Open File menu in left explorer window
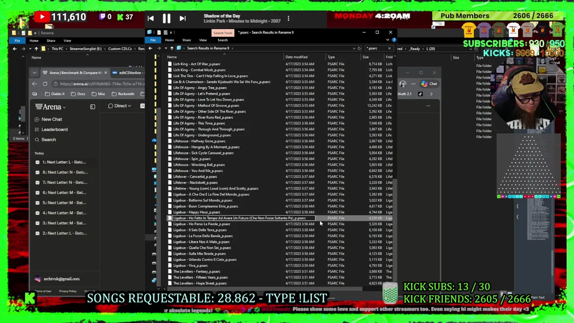The width and height of the screenshot is (574, 323). click(x=17, y=41)
